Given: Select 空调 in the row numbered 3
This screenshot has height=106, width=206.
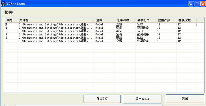Looking at the screenshot, I should (x=119, y=41).
